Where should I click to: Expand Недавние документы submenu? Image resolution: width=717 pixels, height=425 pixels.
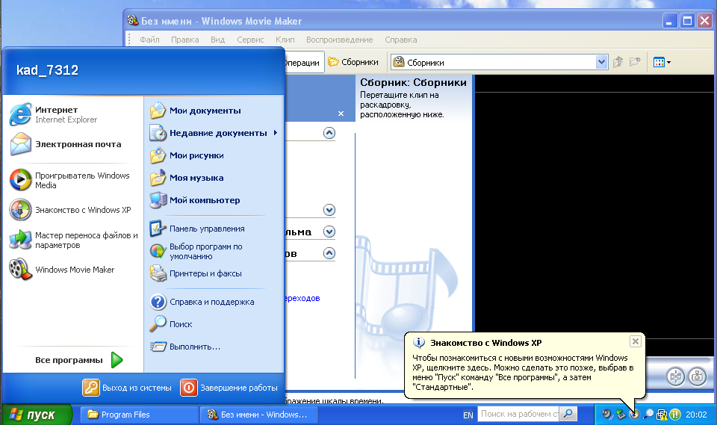(x=213, y=133)
